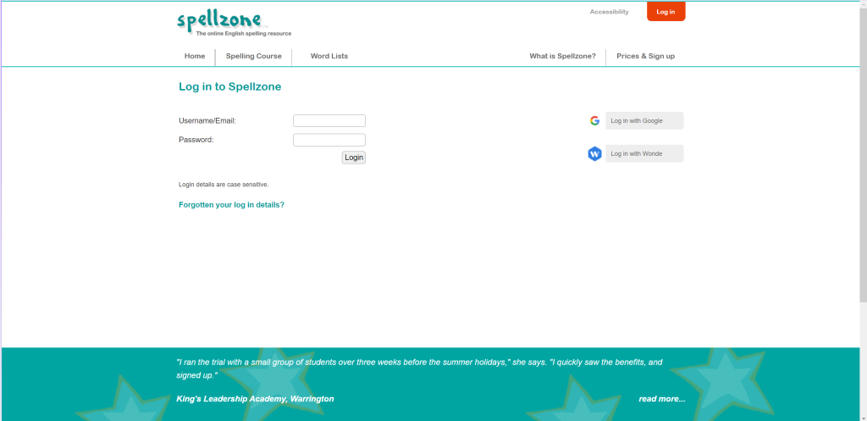Open What is Spellzone? page
867x421 pixels.
pyautogui.click(x=562, y=56)
